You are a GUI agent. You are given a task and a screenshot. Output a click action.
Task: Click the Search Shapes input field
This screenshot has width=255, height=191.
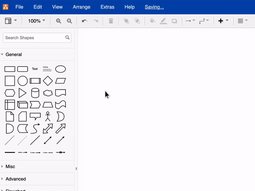tap(34, 38)
